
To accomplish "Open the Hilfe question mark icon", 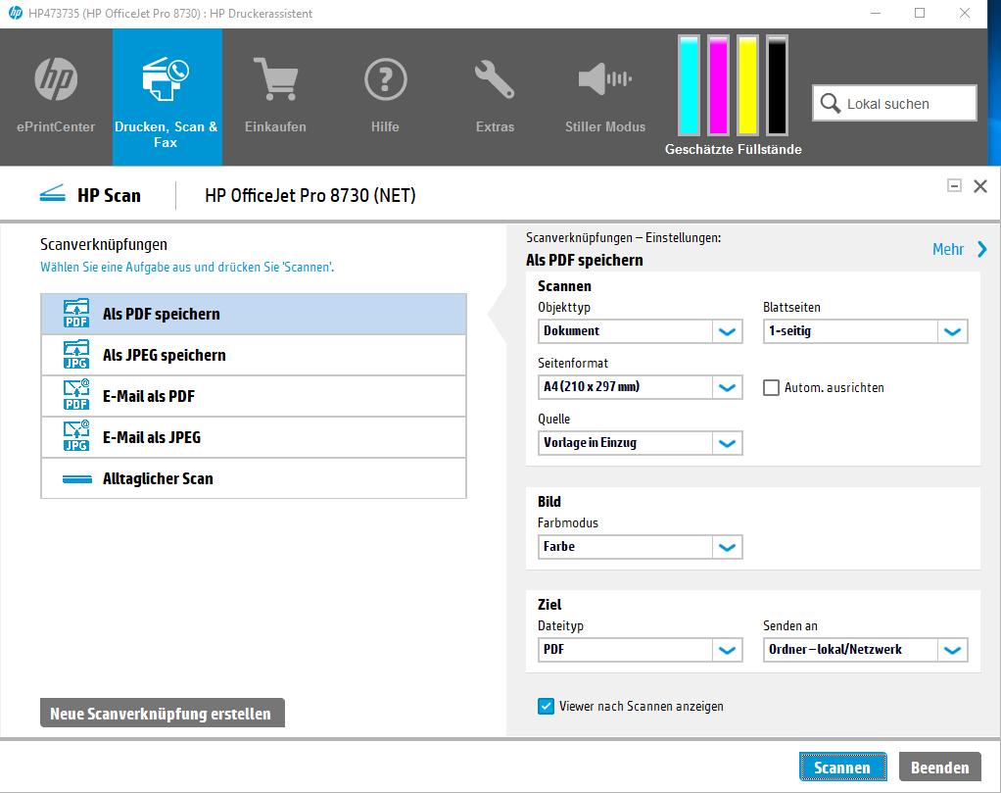I will pos(385,79).
